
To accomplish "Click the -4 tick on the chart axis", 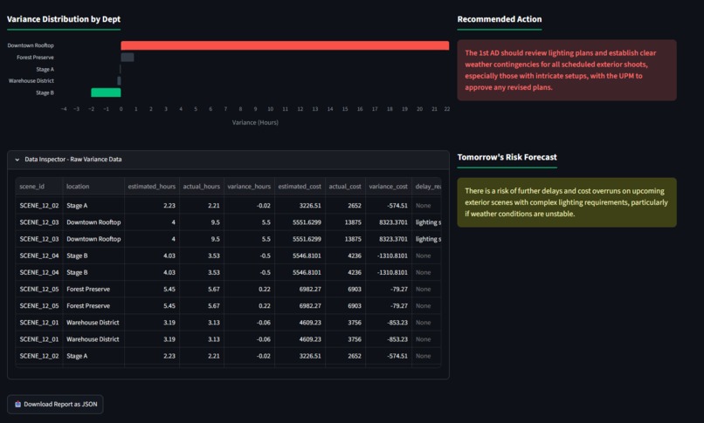I will click(x=64, y=109).
